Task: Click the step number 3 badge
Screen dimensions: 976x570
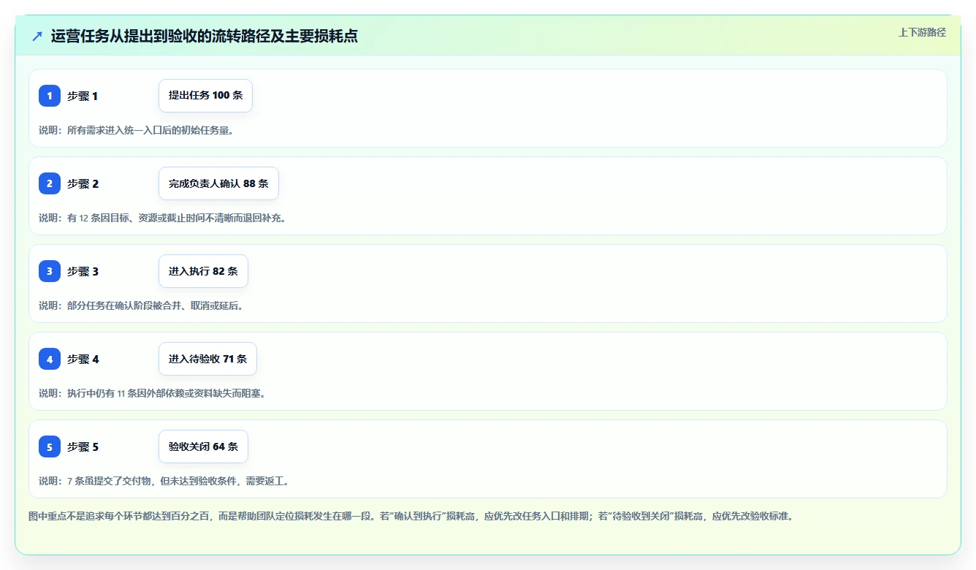Action: click(50, 271)
